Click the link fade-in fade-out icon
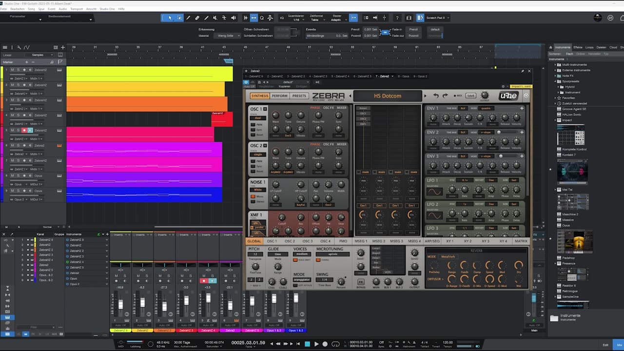Screen dimensions: 624x351 coord(385,32)
